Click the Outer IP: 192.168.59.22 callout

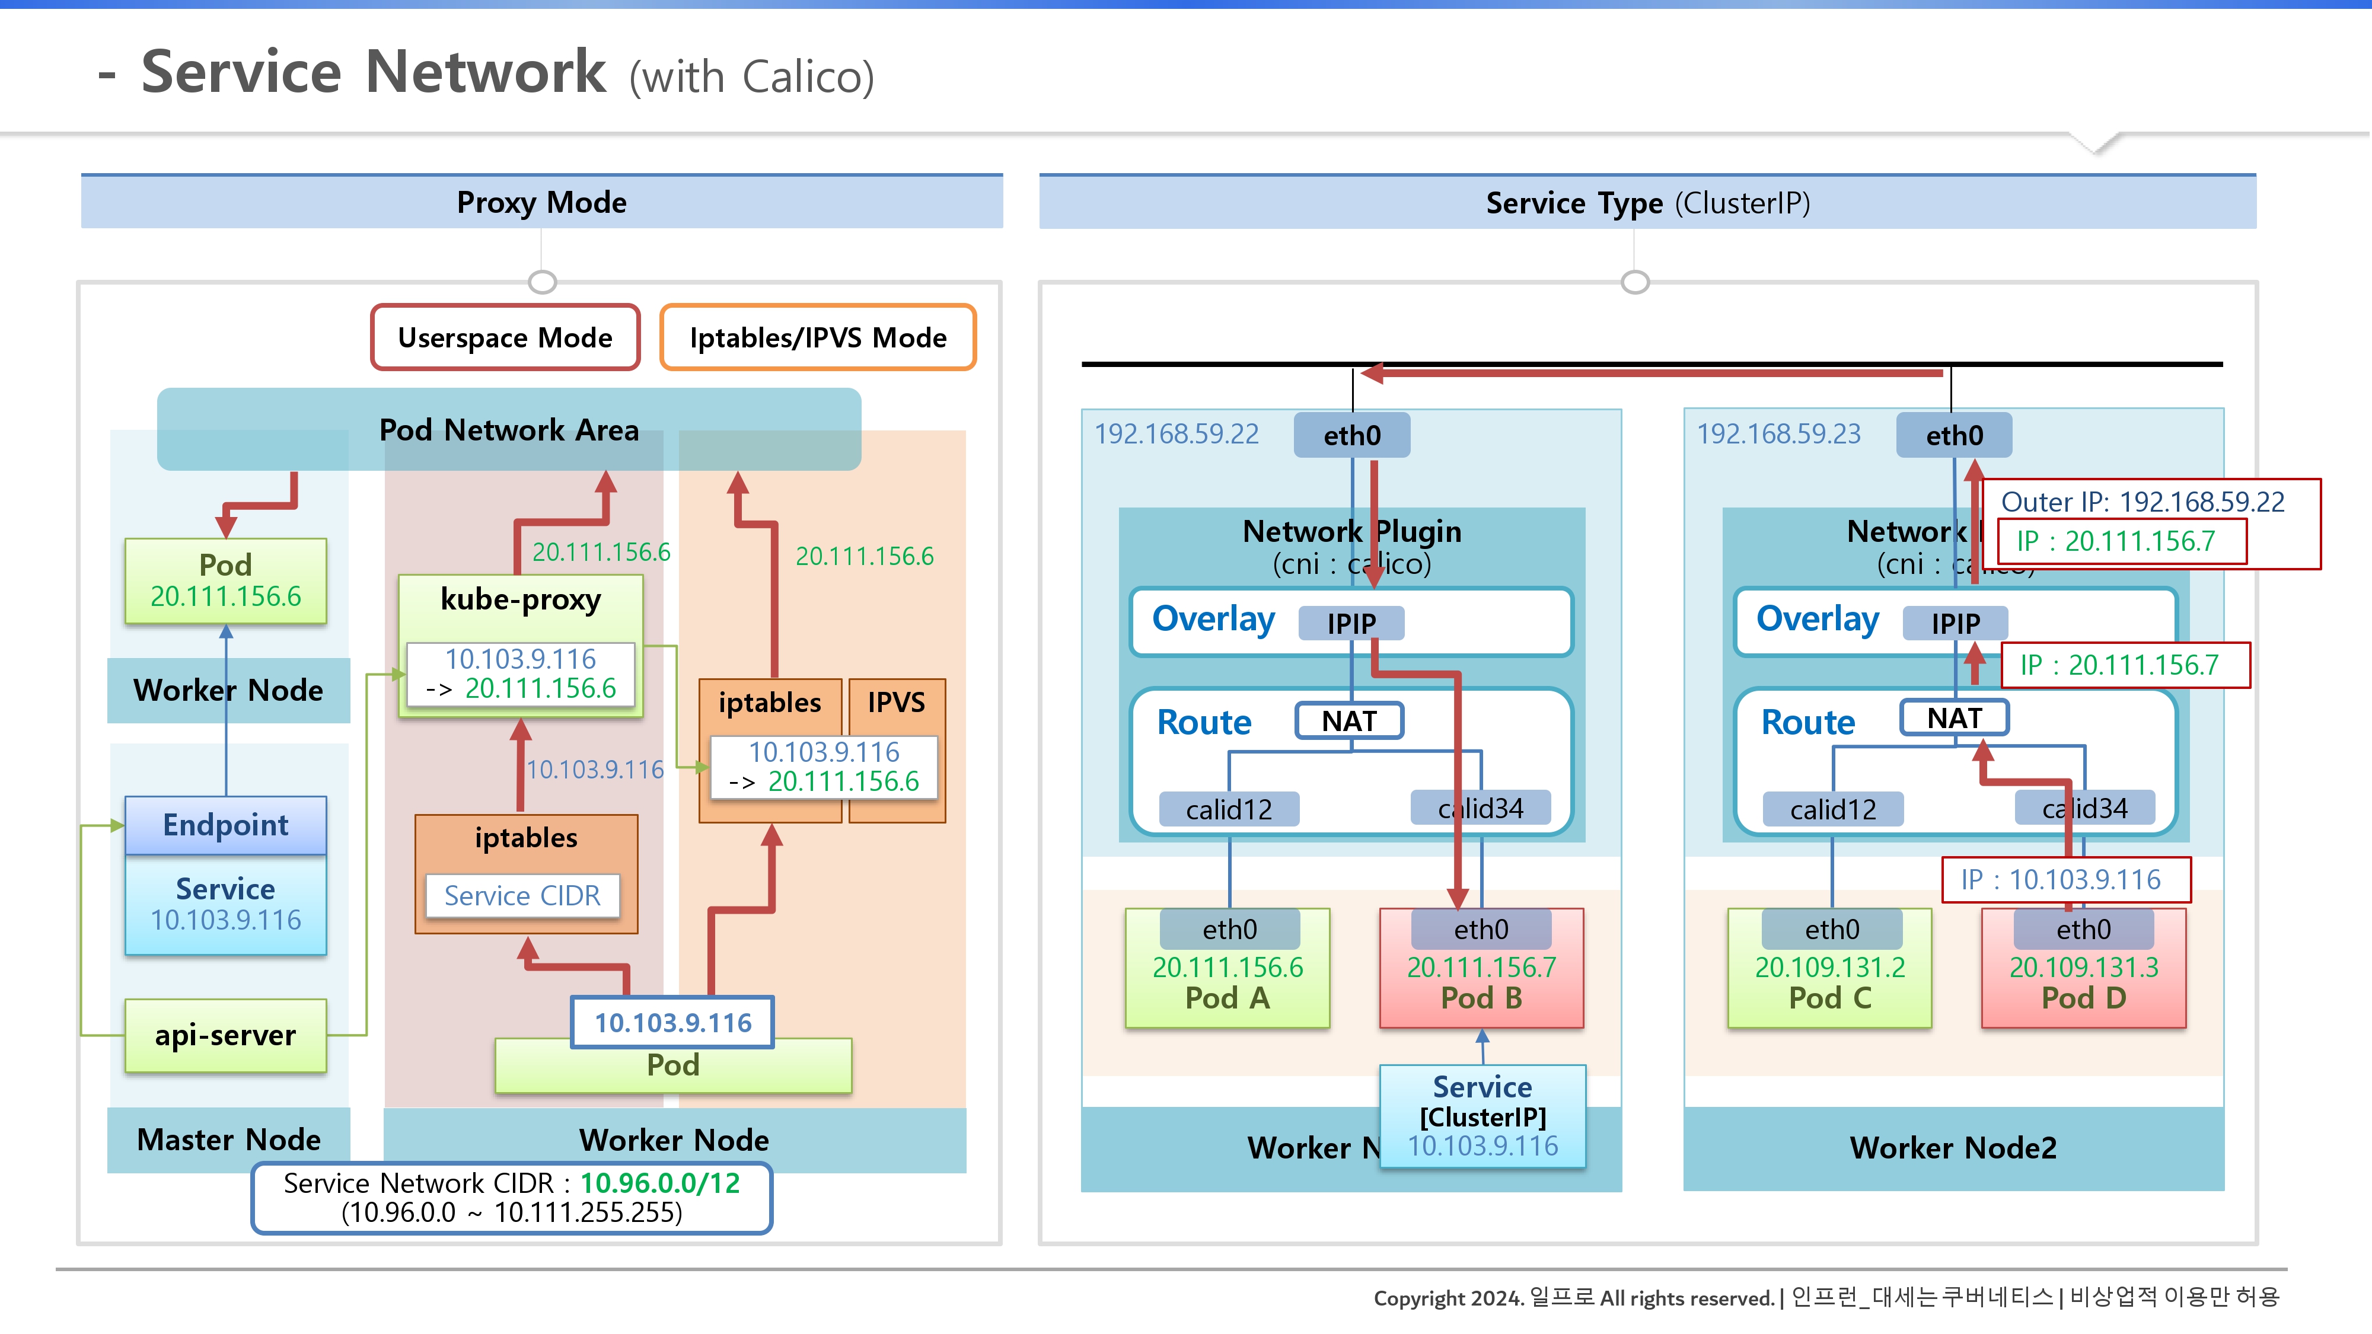[2142, 502]
